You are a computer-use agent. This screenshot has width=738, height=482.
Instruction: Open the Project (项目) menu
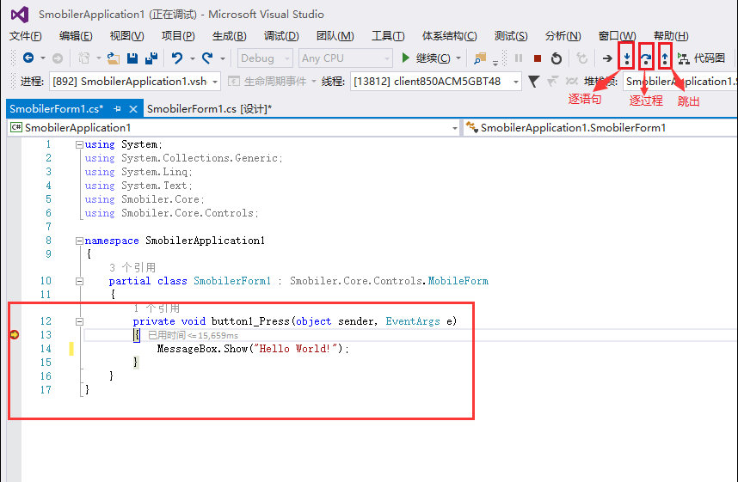[x=178, y=36]
